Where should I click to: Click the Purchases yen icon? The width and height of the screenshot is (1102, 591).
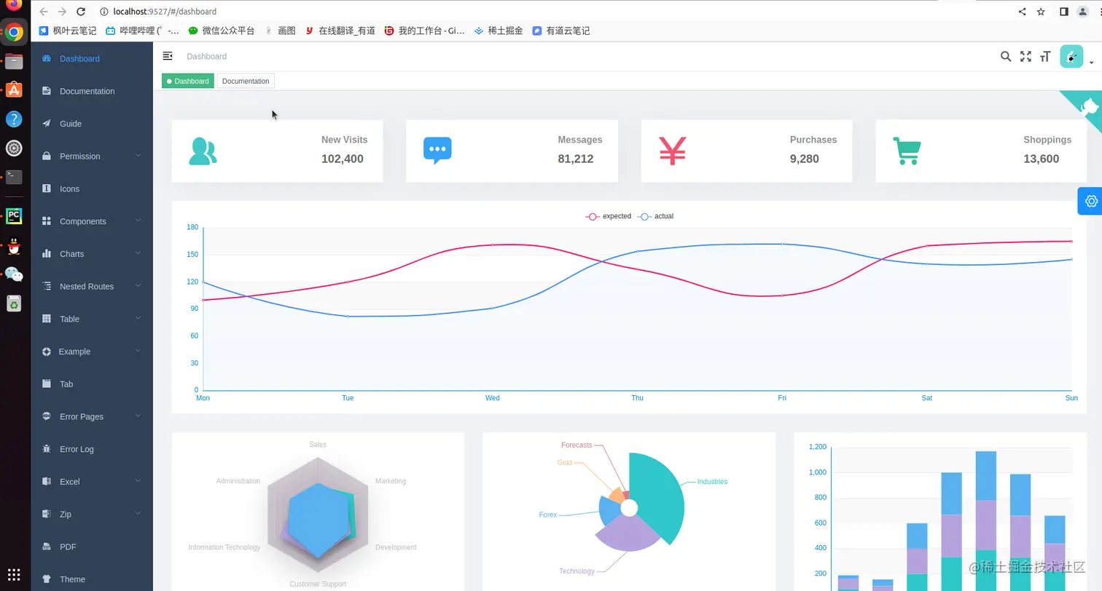click(672, 151)
